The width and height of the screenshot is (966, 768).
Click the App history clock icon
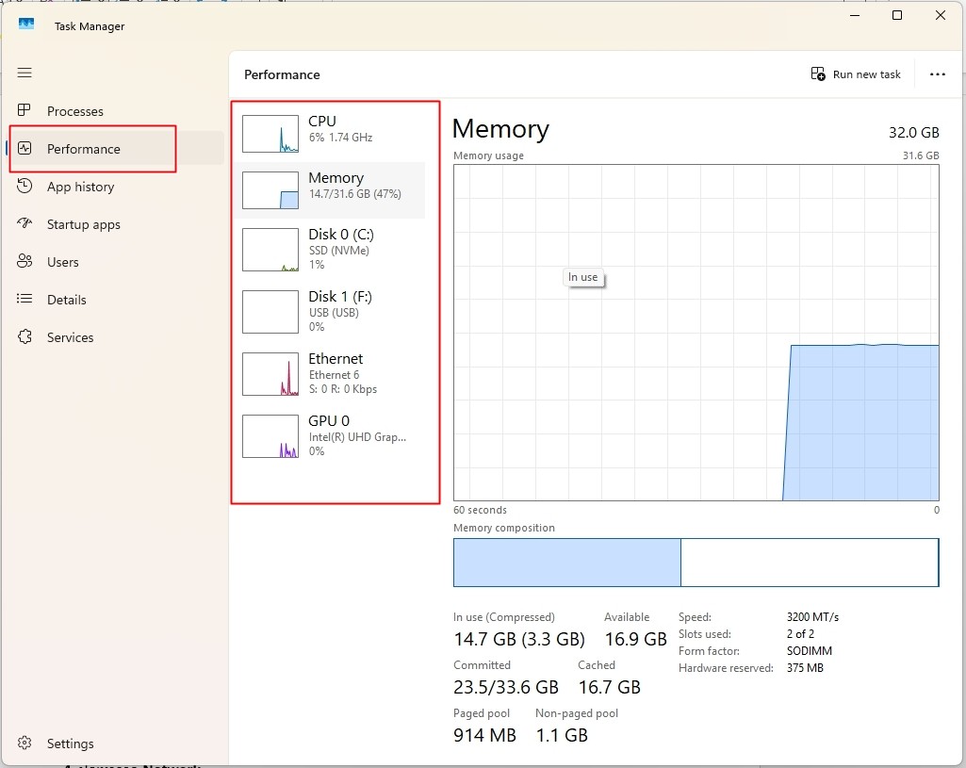[25, 187]
